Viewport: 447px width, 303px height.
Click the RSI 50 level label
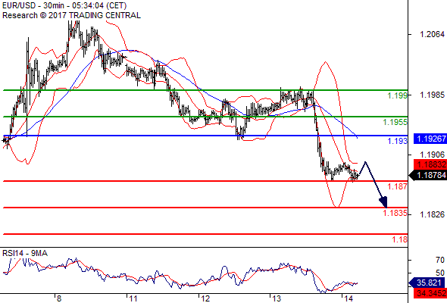(x=440, y=273)
